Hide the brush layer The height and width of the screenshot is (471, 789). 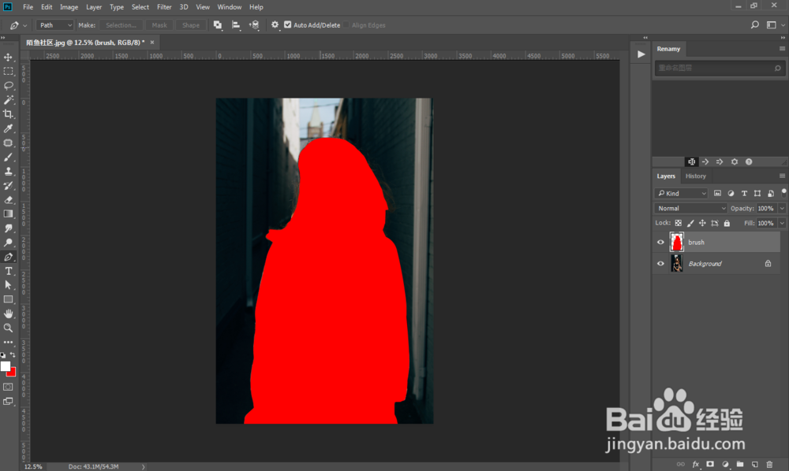(x=660, y=242)
